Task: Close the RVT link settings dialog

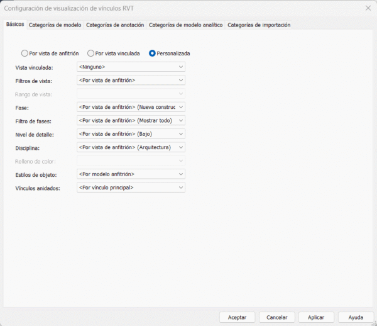Action: (x=368, y=8)
